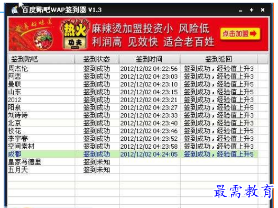This screenshot has width=278, height=208.
Task: Click the plus button in title bar
Action: [x=252, y=10]
